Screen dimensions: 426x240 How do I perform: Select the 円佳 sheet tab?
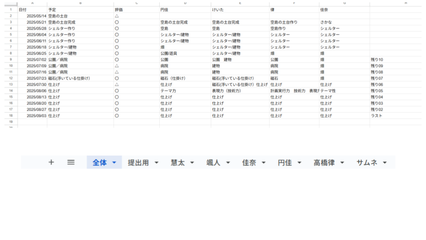point(284,163)
